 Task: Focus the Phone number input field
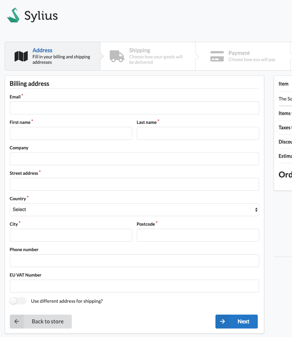click(x=134, y=261)
